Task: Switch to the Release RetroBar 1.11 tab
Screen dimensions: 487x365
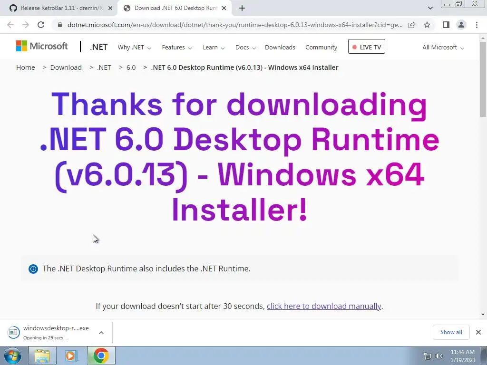Action: click(x=60, y=8)
